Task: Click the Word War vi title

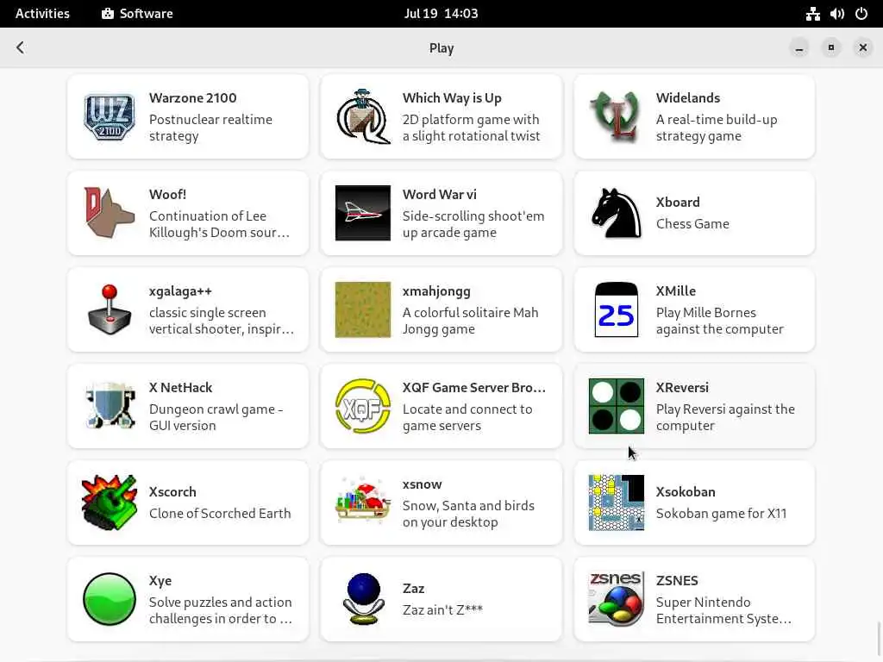Action: click(439, 194)
